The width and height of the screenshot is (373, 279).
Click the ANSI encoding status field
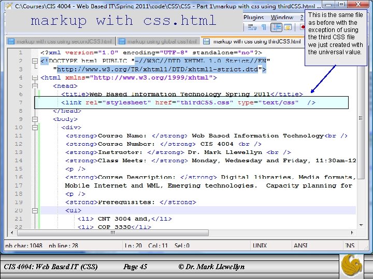300,245
